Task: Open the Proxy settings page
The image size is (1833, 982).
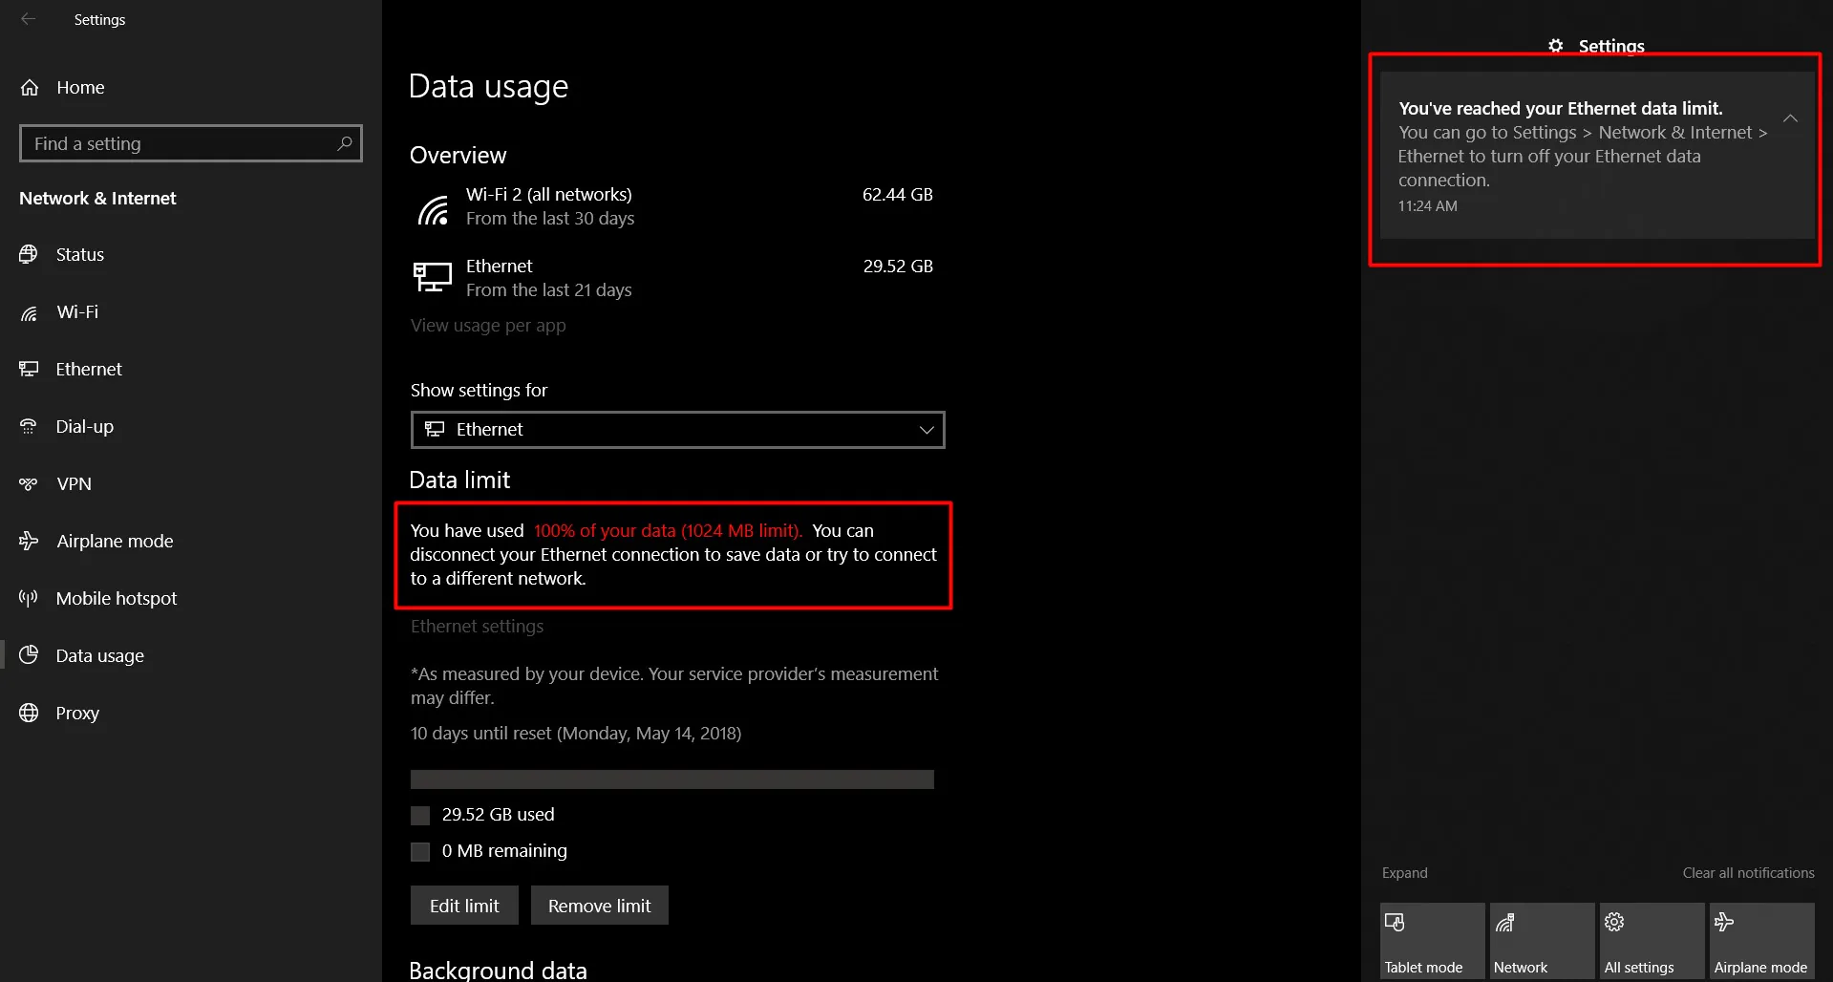Action: (x=191, y=713)
